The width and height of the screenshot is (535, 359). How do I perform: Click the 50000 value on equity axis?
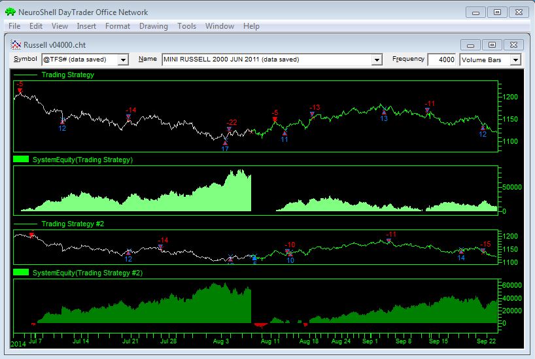(x=512, y=187)
